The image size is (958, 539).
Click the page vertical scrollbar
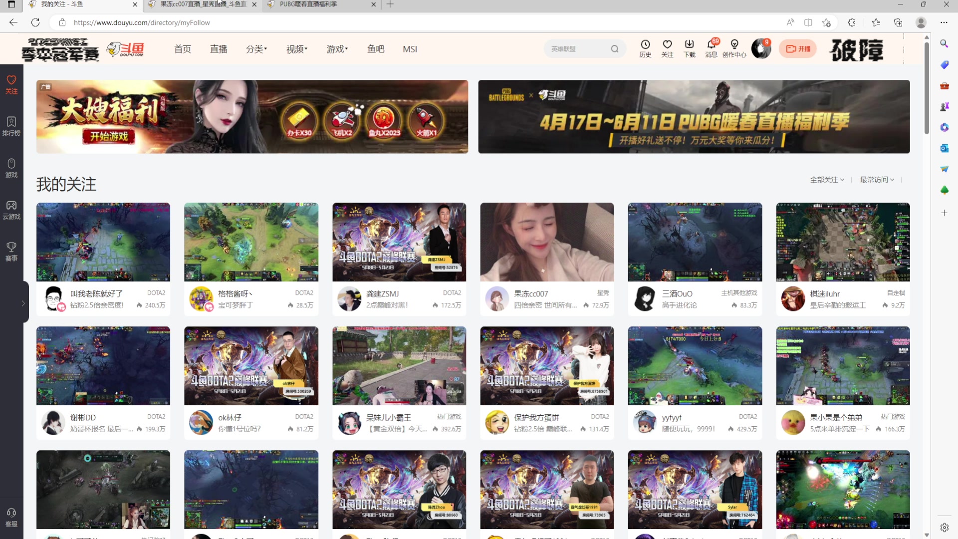(927, 87)
